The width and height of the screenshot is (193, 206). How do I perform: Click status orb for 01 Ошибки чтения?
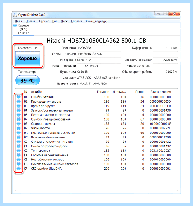[x=18, y=97]
